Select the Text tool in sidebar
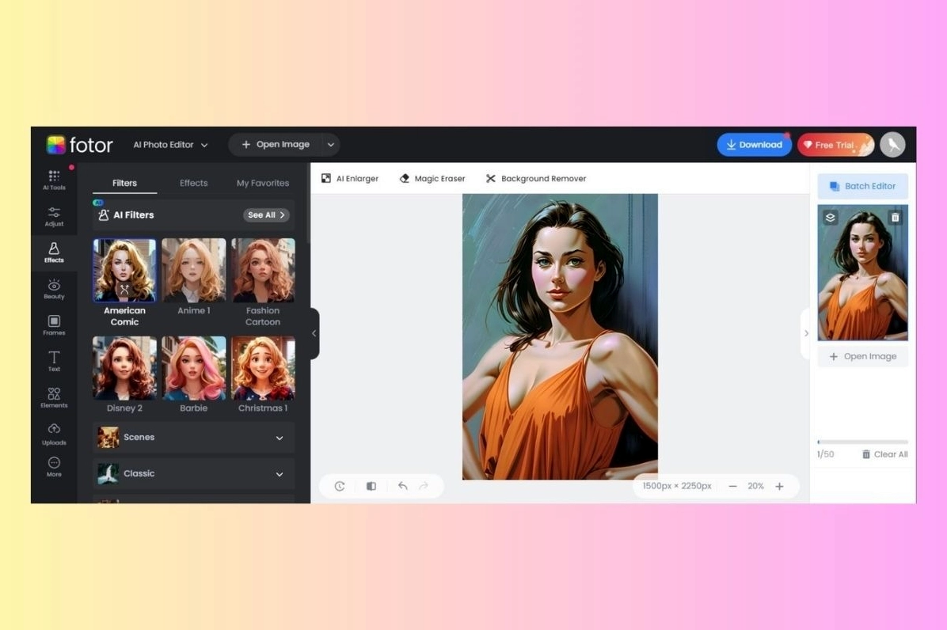The width and height of the screenshot is (947, 630). (x=54, y=361)
